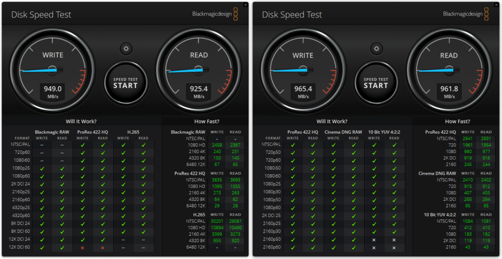
Task: Click the READ gauge reading 961.8 MB/s
Action: [x=449, y=71]
